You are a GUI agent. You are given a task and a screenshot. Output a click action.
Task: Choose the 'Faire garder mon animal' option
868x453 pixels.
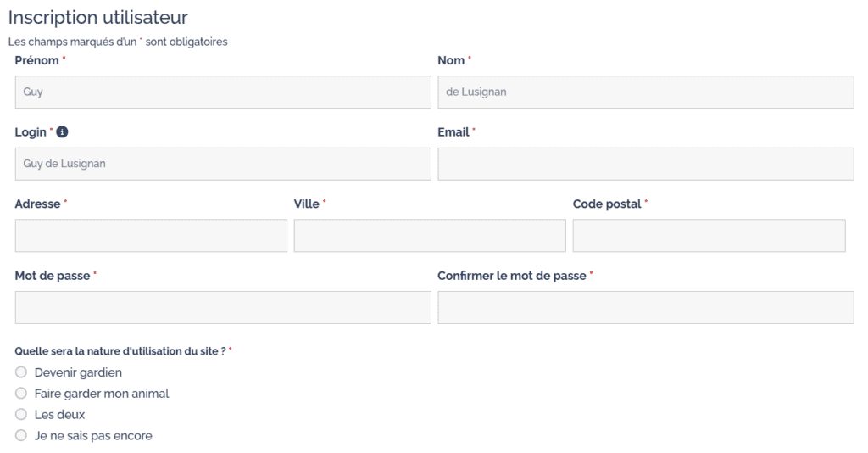pos(21,394)
